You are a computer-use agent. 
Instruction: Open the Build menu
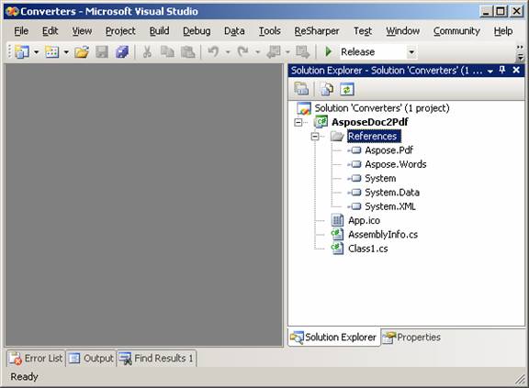tap(159, 31)
